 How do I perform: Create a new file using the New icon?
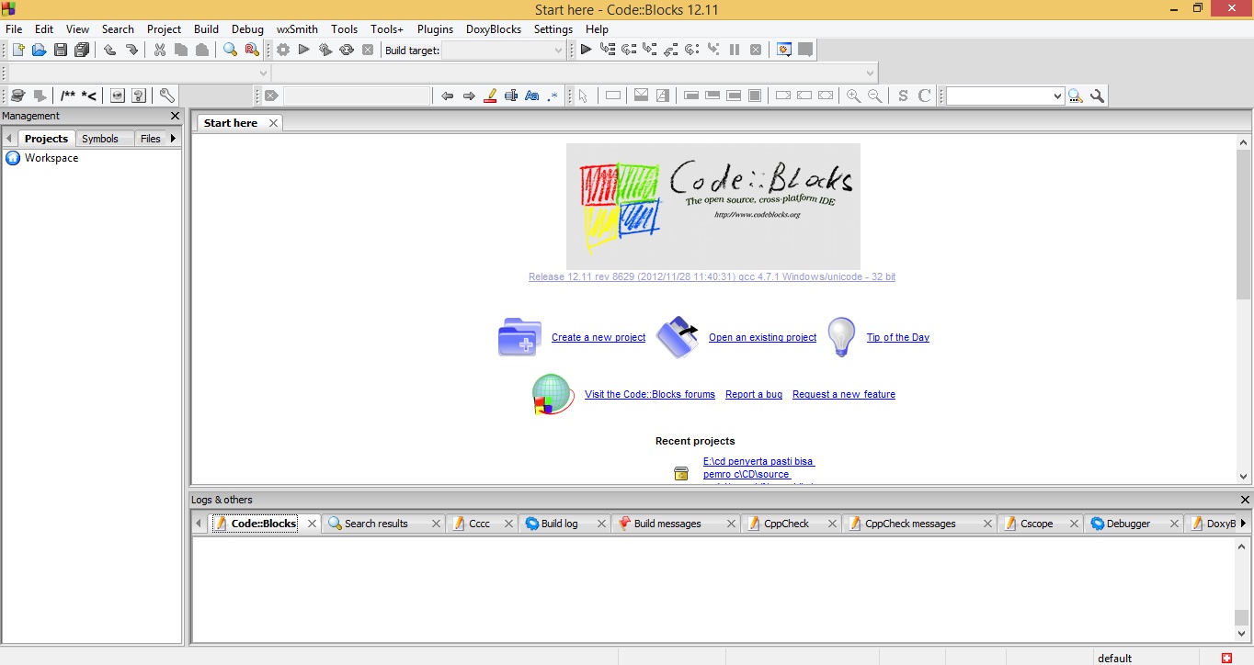coord(17,50)
